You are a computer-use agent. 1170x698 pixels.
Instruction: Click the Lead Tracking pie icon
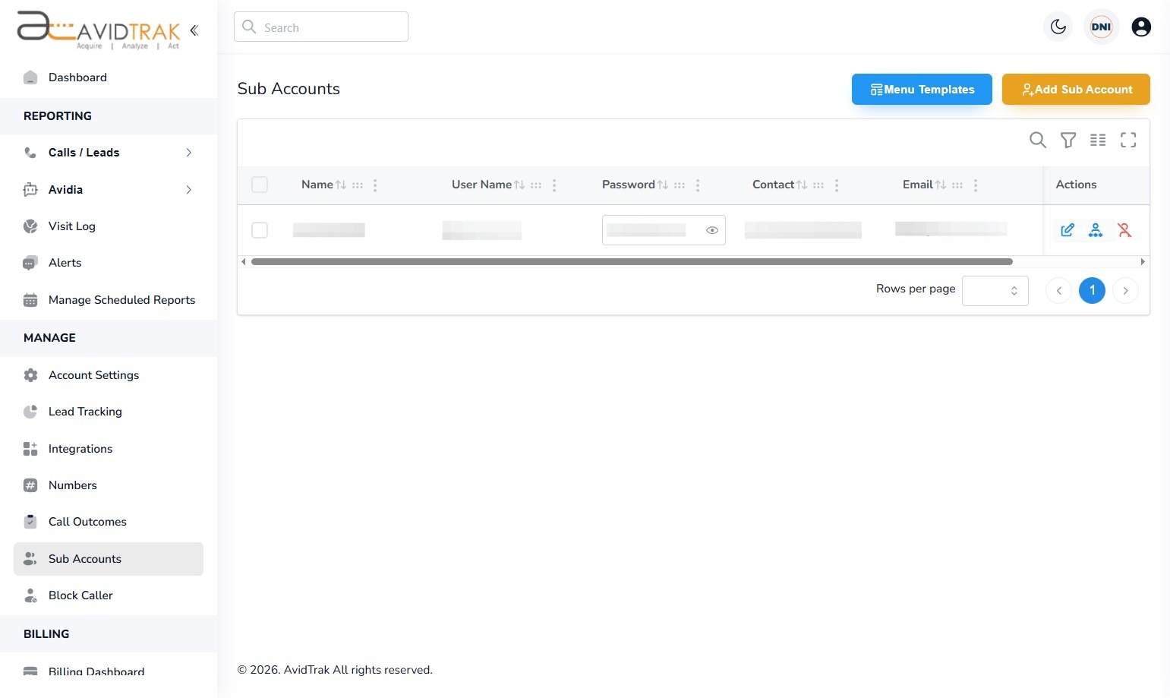click(x=30, y=412)
